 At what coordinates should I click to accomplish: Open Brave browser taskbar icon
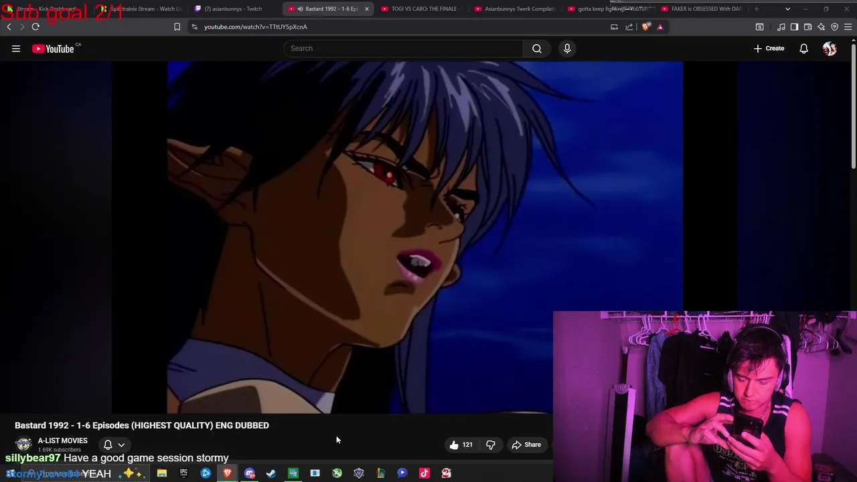tap(228, 473)
